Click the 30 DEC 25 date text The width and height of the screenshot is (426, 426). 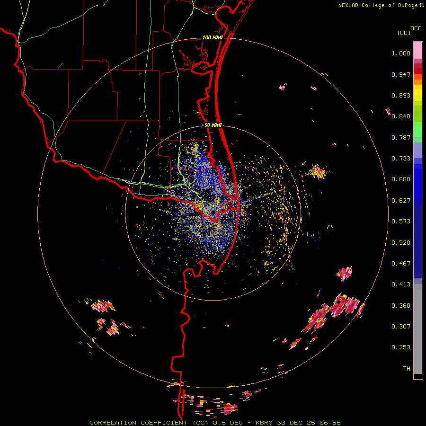pyautogui.click(x=295, y=423)
